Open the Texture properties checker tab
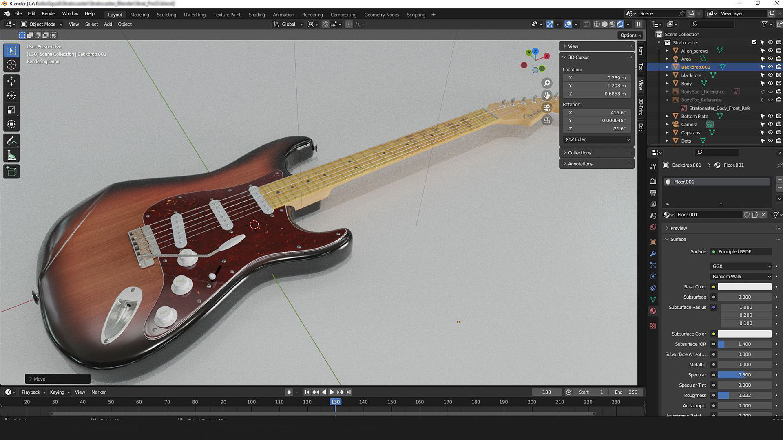 (x=653, y=326)
